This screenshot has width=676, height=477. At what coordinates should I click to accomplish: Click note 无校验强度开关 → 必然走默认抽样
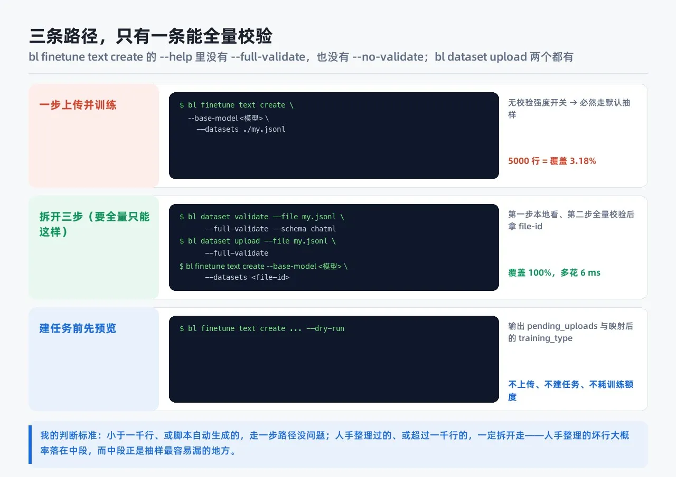(569, 108)
